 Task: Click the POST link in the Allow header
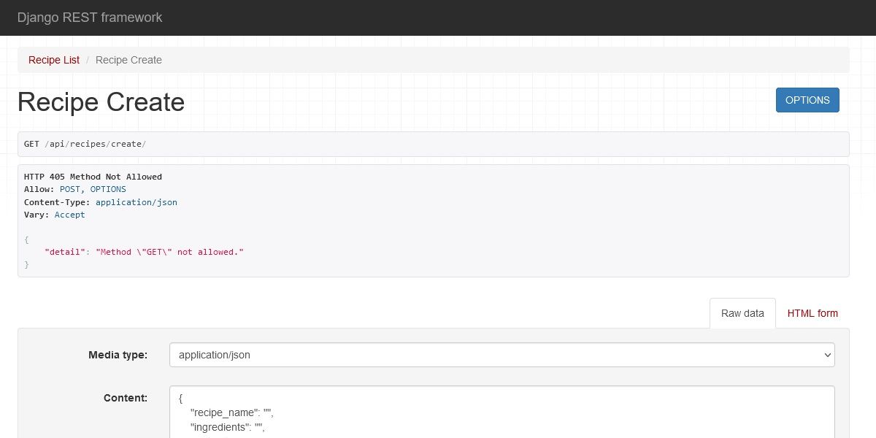coord(69,189)
